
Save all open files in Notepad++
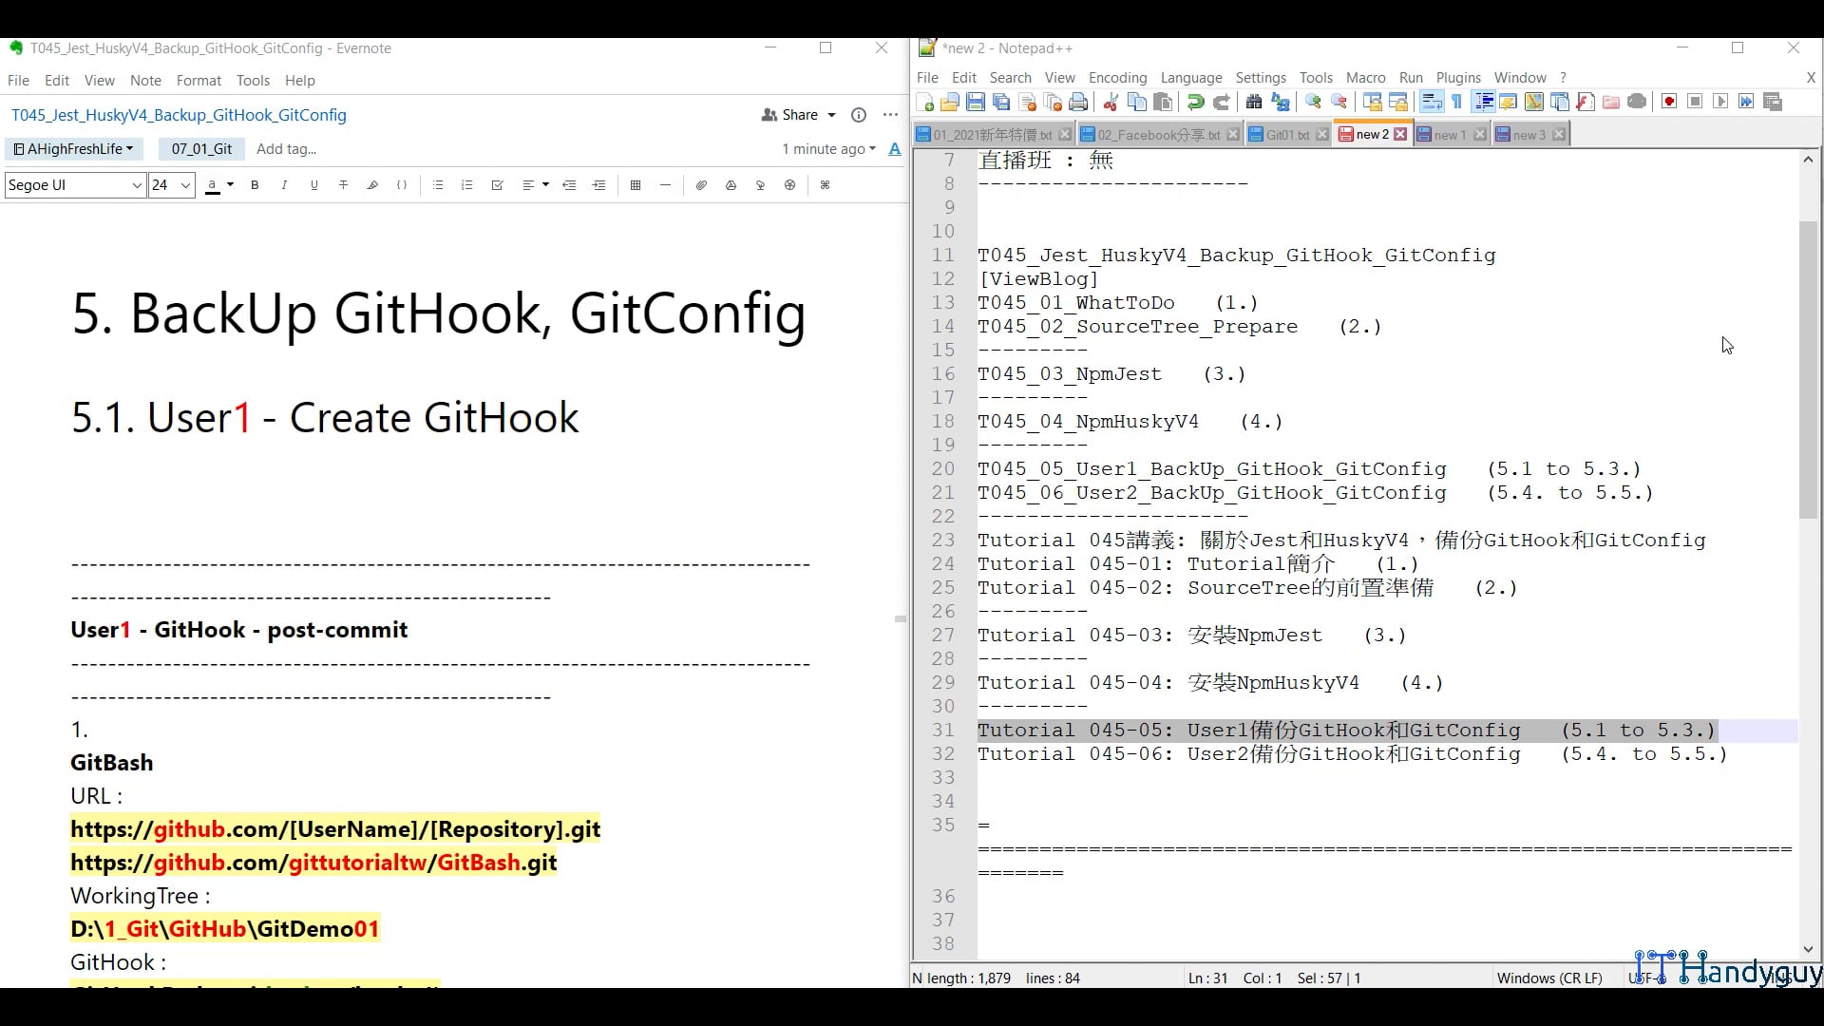1000,102
